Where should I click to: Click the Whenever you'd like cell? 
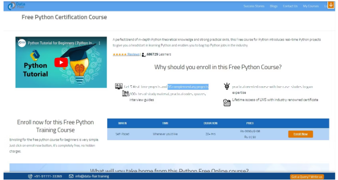tap(165, 134)
